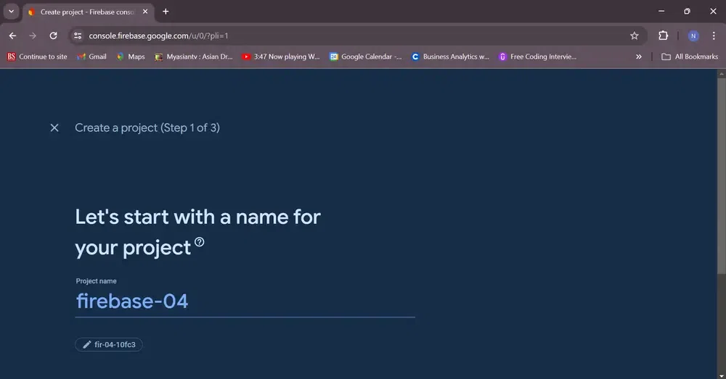Open the Free Coding Interview bookmark
The width and height of the screenshot is (726, 379).
coord(537,57)
